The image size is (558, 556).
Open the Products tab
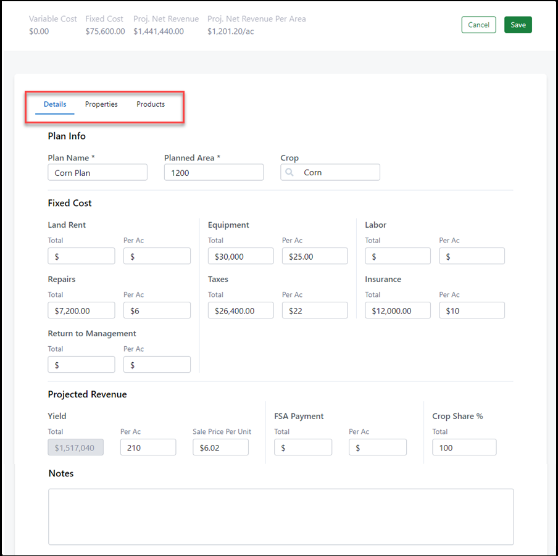click(x=151, y=104)
